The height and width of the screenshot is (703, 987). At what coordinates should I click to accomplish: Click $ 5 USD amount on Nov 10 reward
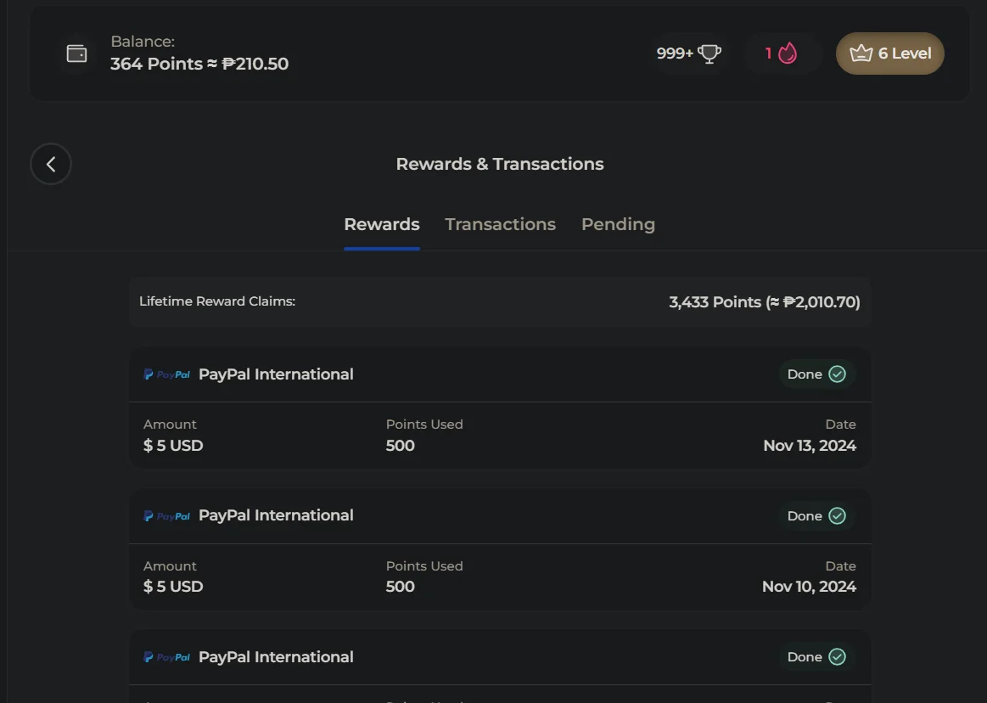tap(173, 587)
